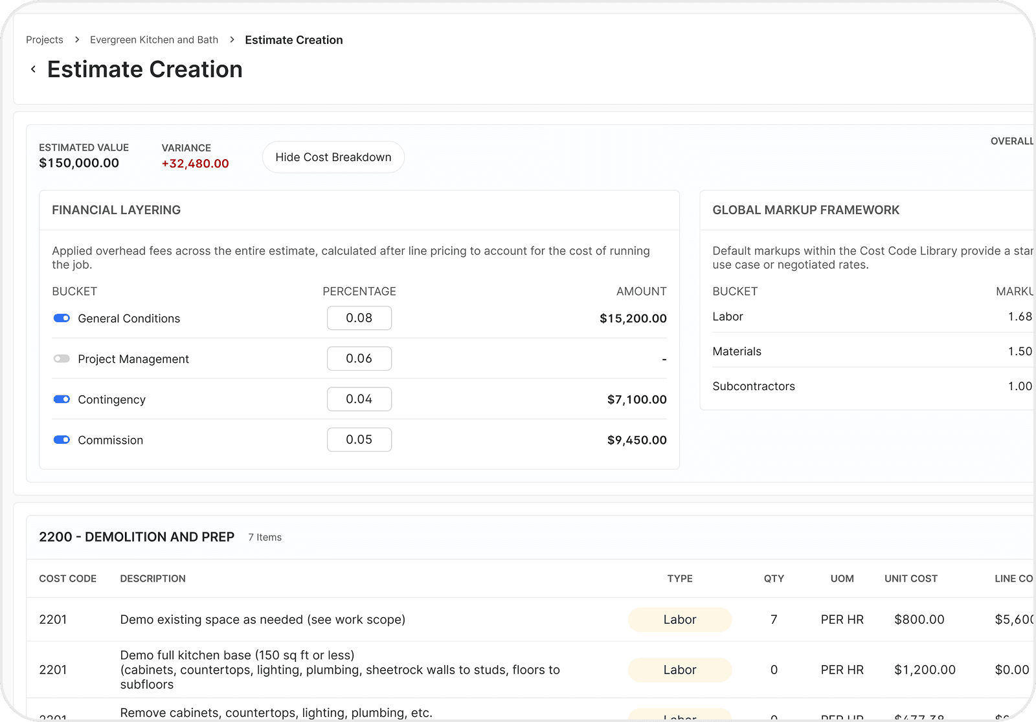Edit General Conditions percentage field 0.08
The height and width of the screenshot is (722, 1036).
point(359,318)
